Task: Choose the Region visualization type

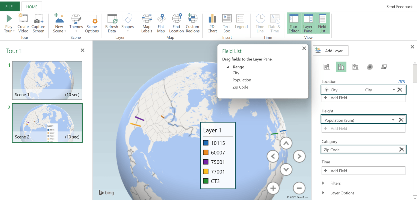Action: (384, 67)
